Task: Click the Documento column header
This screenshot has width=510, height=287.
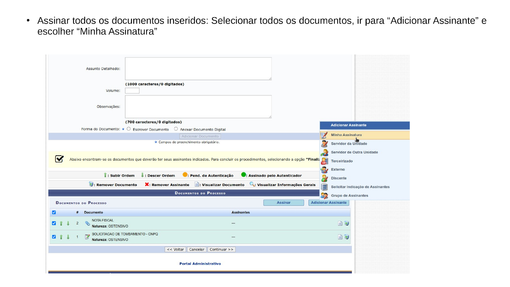Action: (93, 212)
